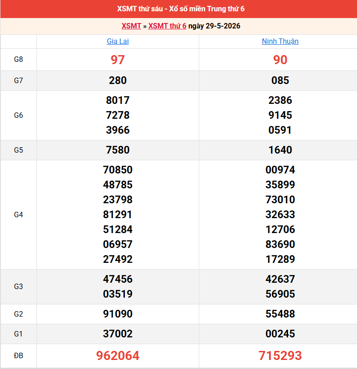Select Ninh Thuận special prize 715293
357x369 pixels.
[280, 355]
